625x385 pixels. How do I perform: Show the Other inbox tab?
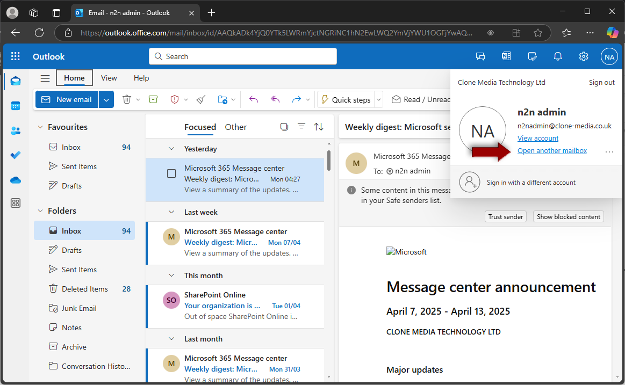[x=235, y=127]
